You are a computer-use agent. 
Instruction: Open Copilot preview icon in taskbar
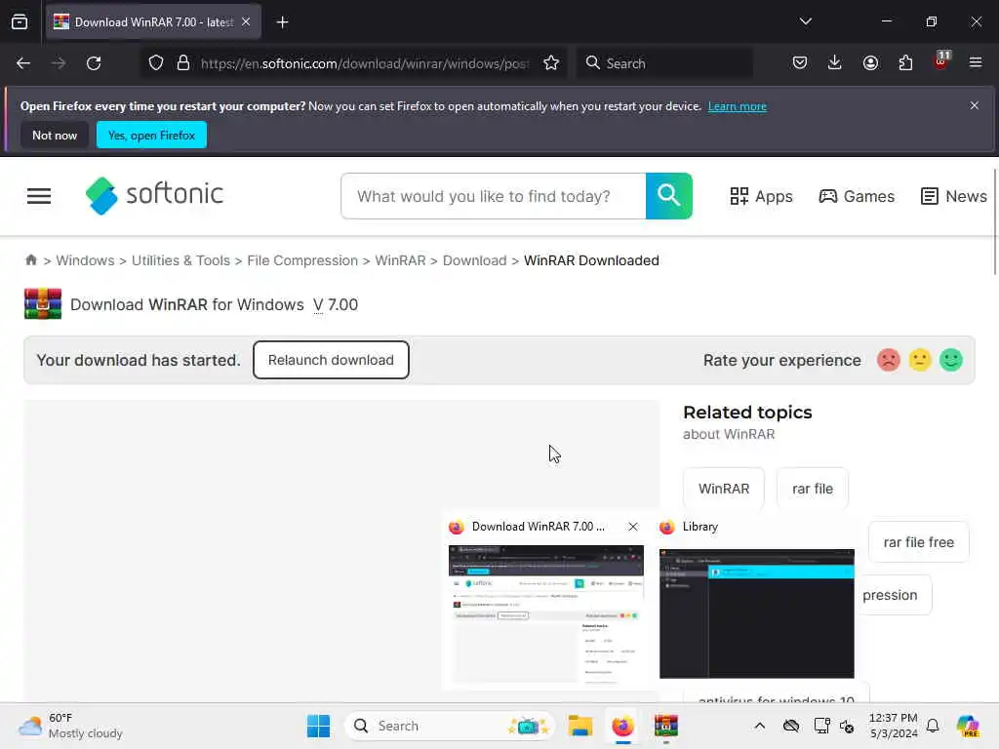(968, 726)
